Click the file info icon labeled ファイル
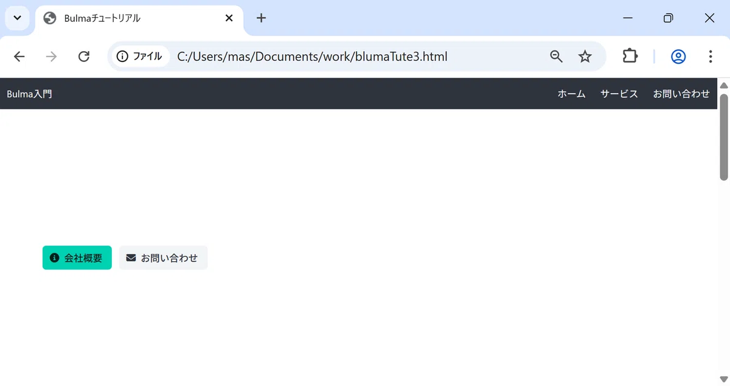The width and height of the screenshot is (730, 386). [x=139, y=57]
